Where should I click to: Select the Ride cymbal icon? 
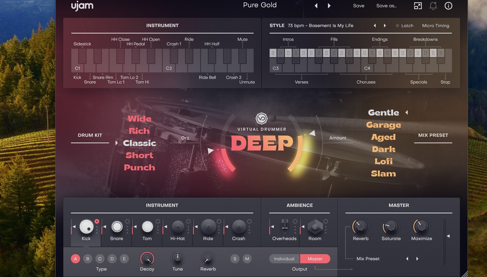[208, 227]
